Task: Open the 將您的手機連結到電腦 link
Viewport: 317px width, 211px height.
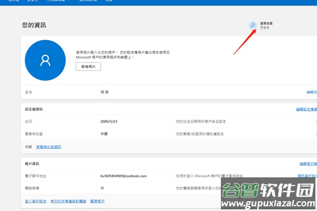Action: (68, 201)
